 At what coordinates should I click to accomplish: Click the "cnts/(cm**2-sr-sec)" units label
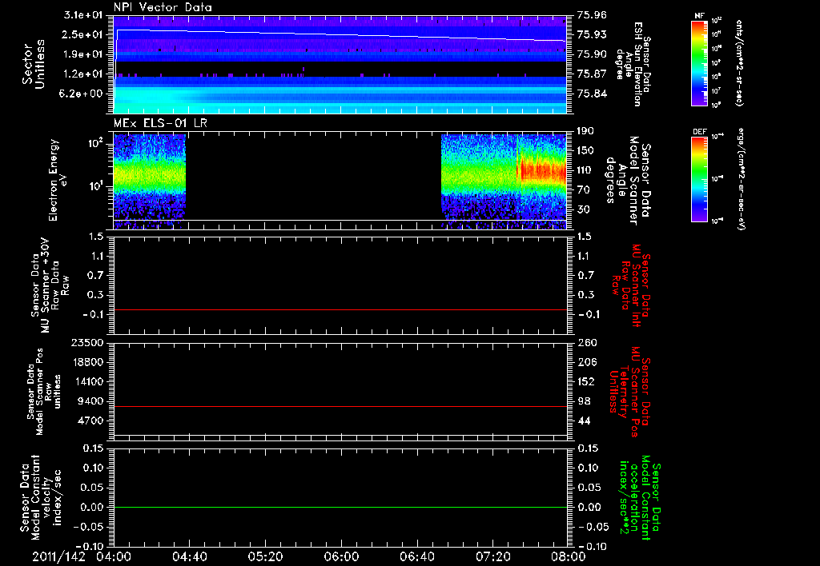(739, 63)
